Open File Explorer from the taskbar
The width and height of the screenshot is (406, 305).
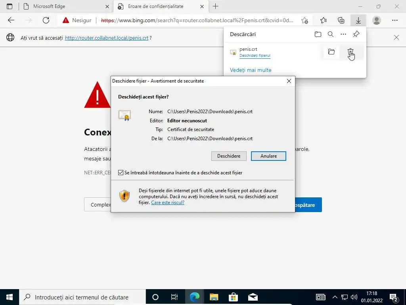click(214, 297)
